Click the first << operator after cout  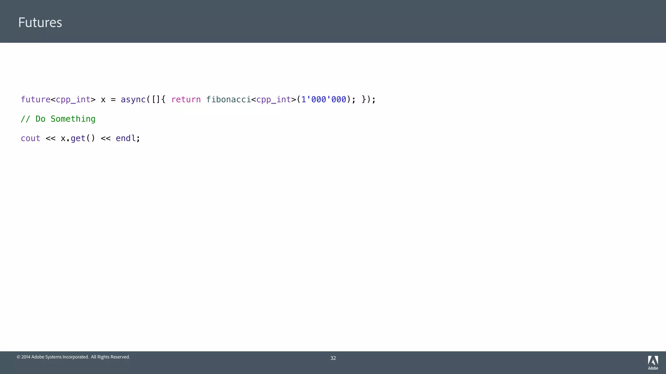(x=50, y=139)
